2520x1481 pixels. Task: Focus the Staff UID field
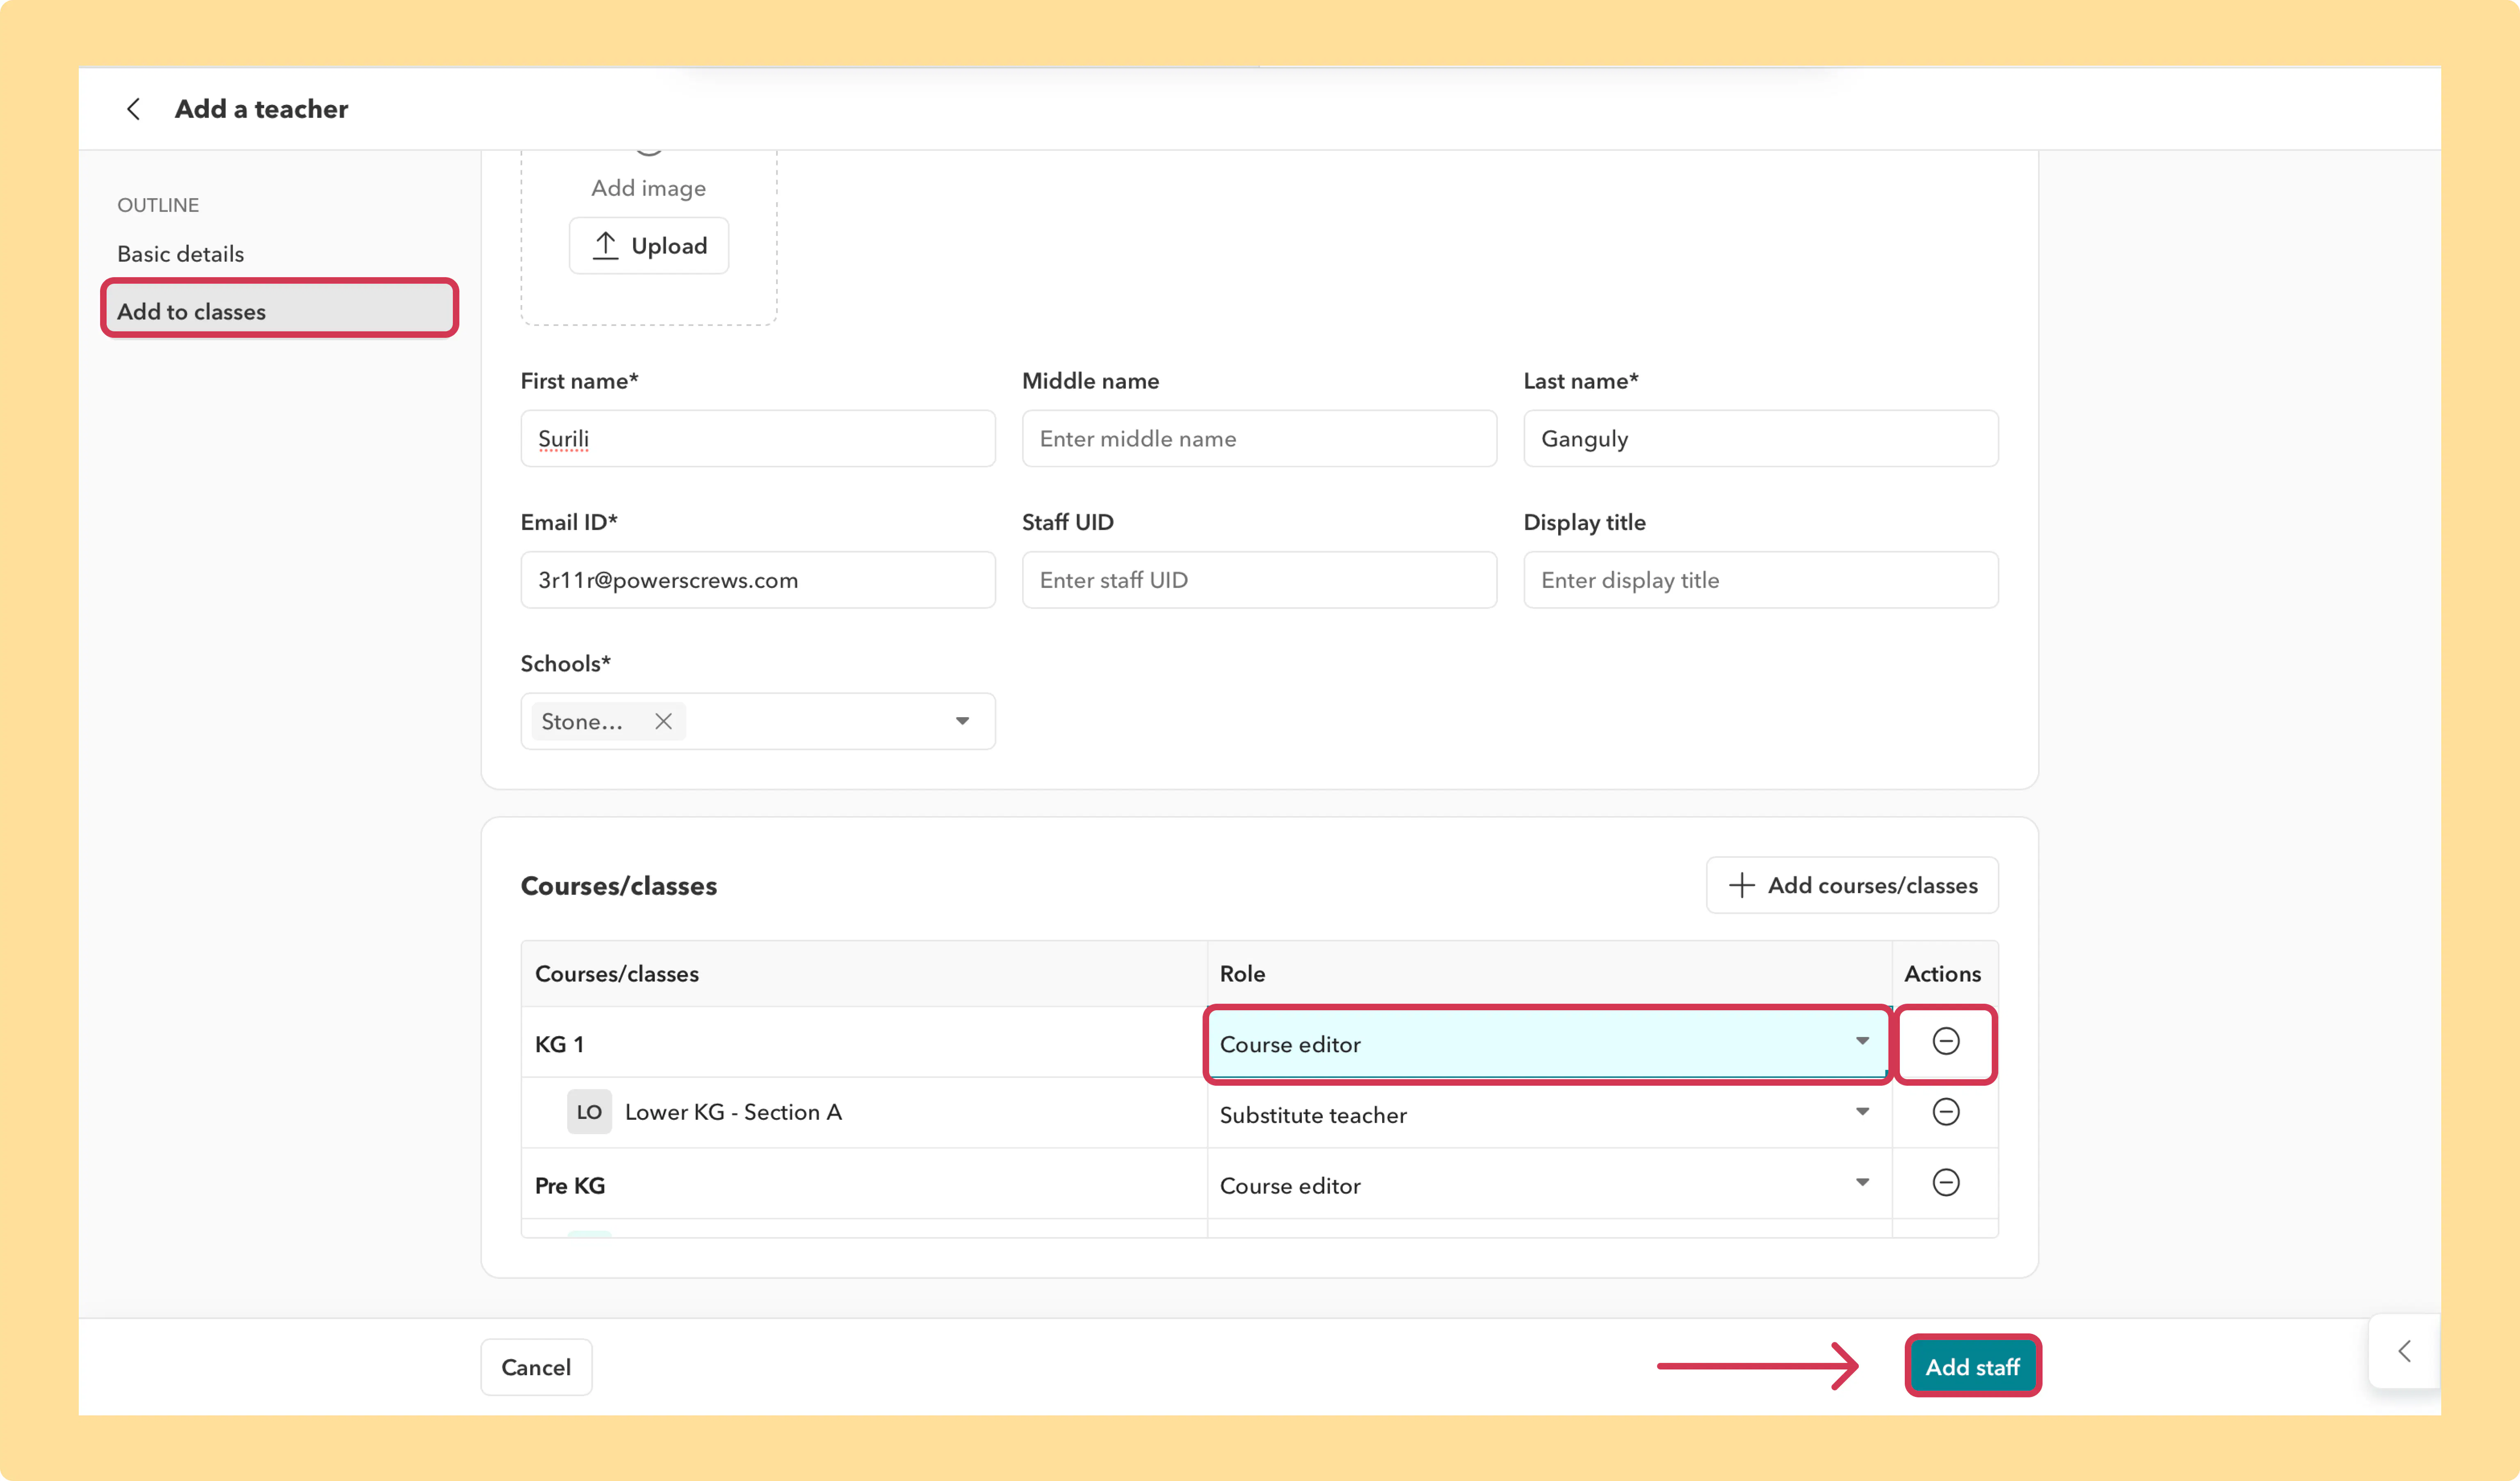(x=1259, y=580)
